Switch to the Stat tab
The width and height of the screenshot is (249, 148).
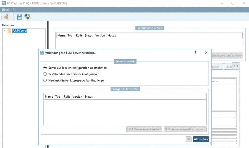point(228,67)
